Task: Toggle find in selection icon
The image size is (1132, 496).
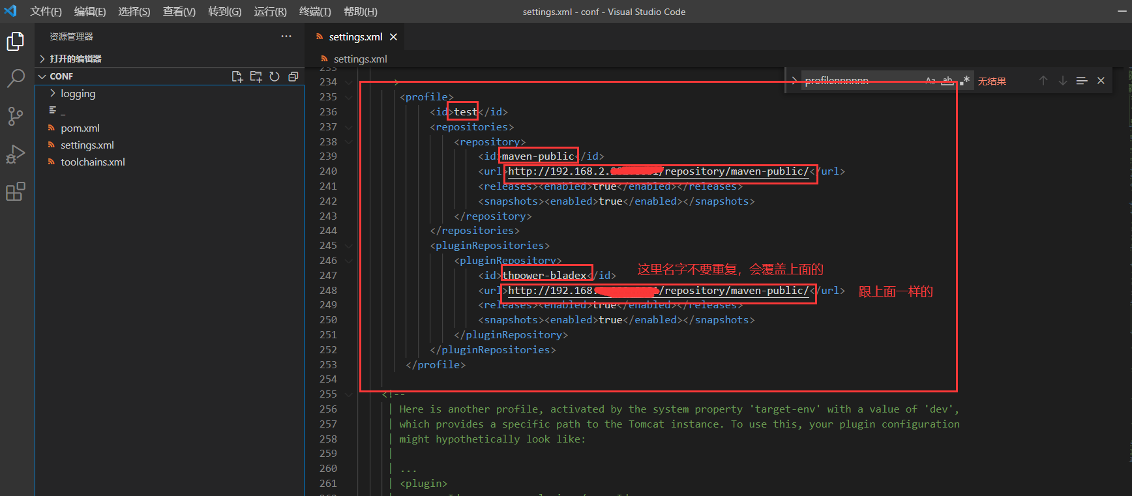Action: (1082, 81)
